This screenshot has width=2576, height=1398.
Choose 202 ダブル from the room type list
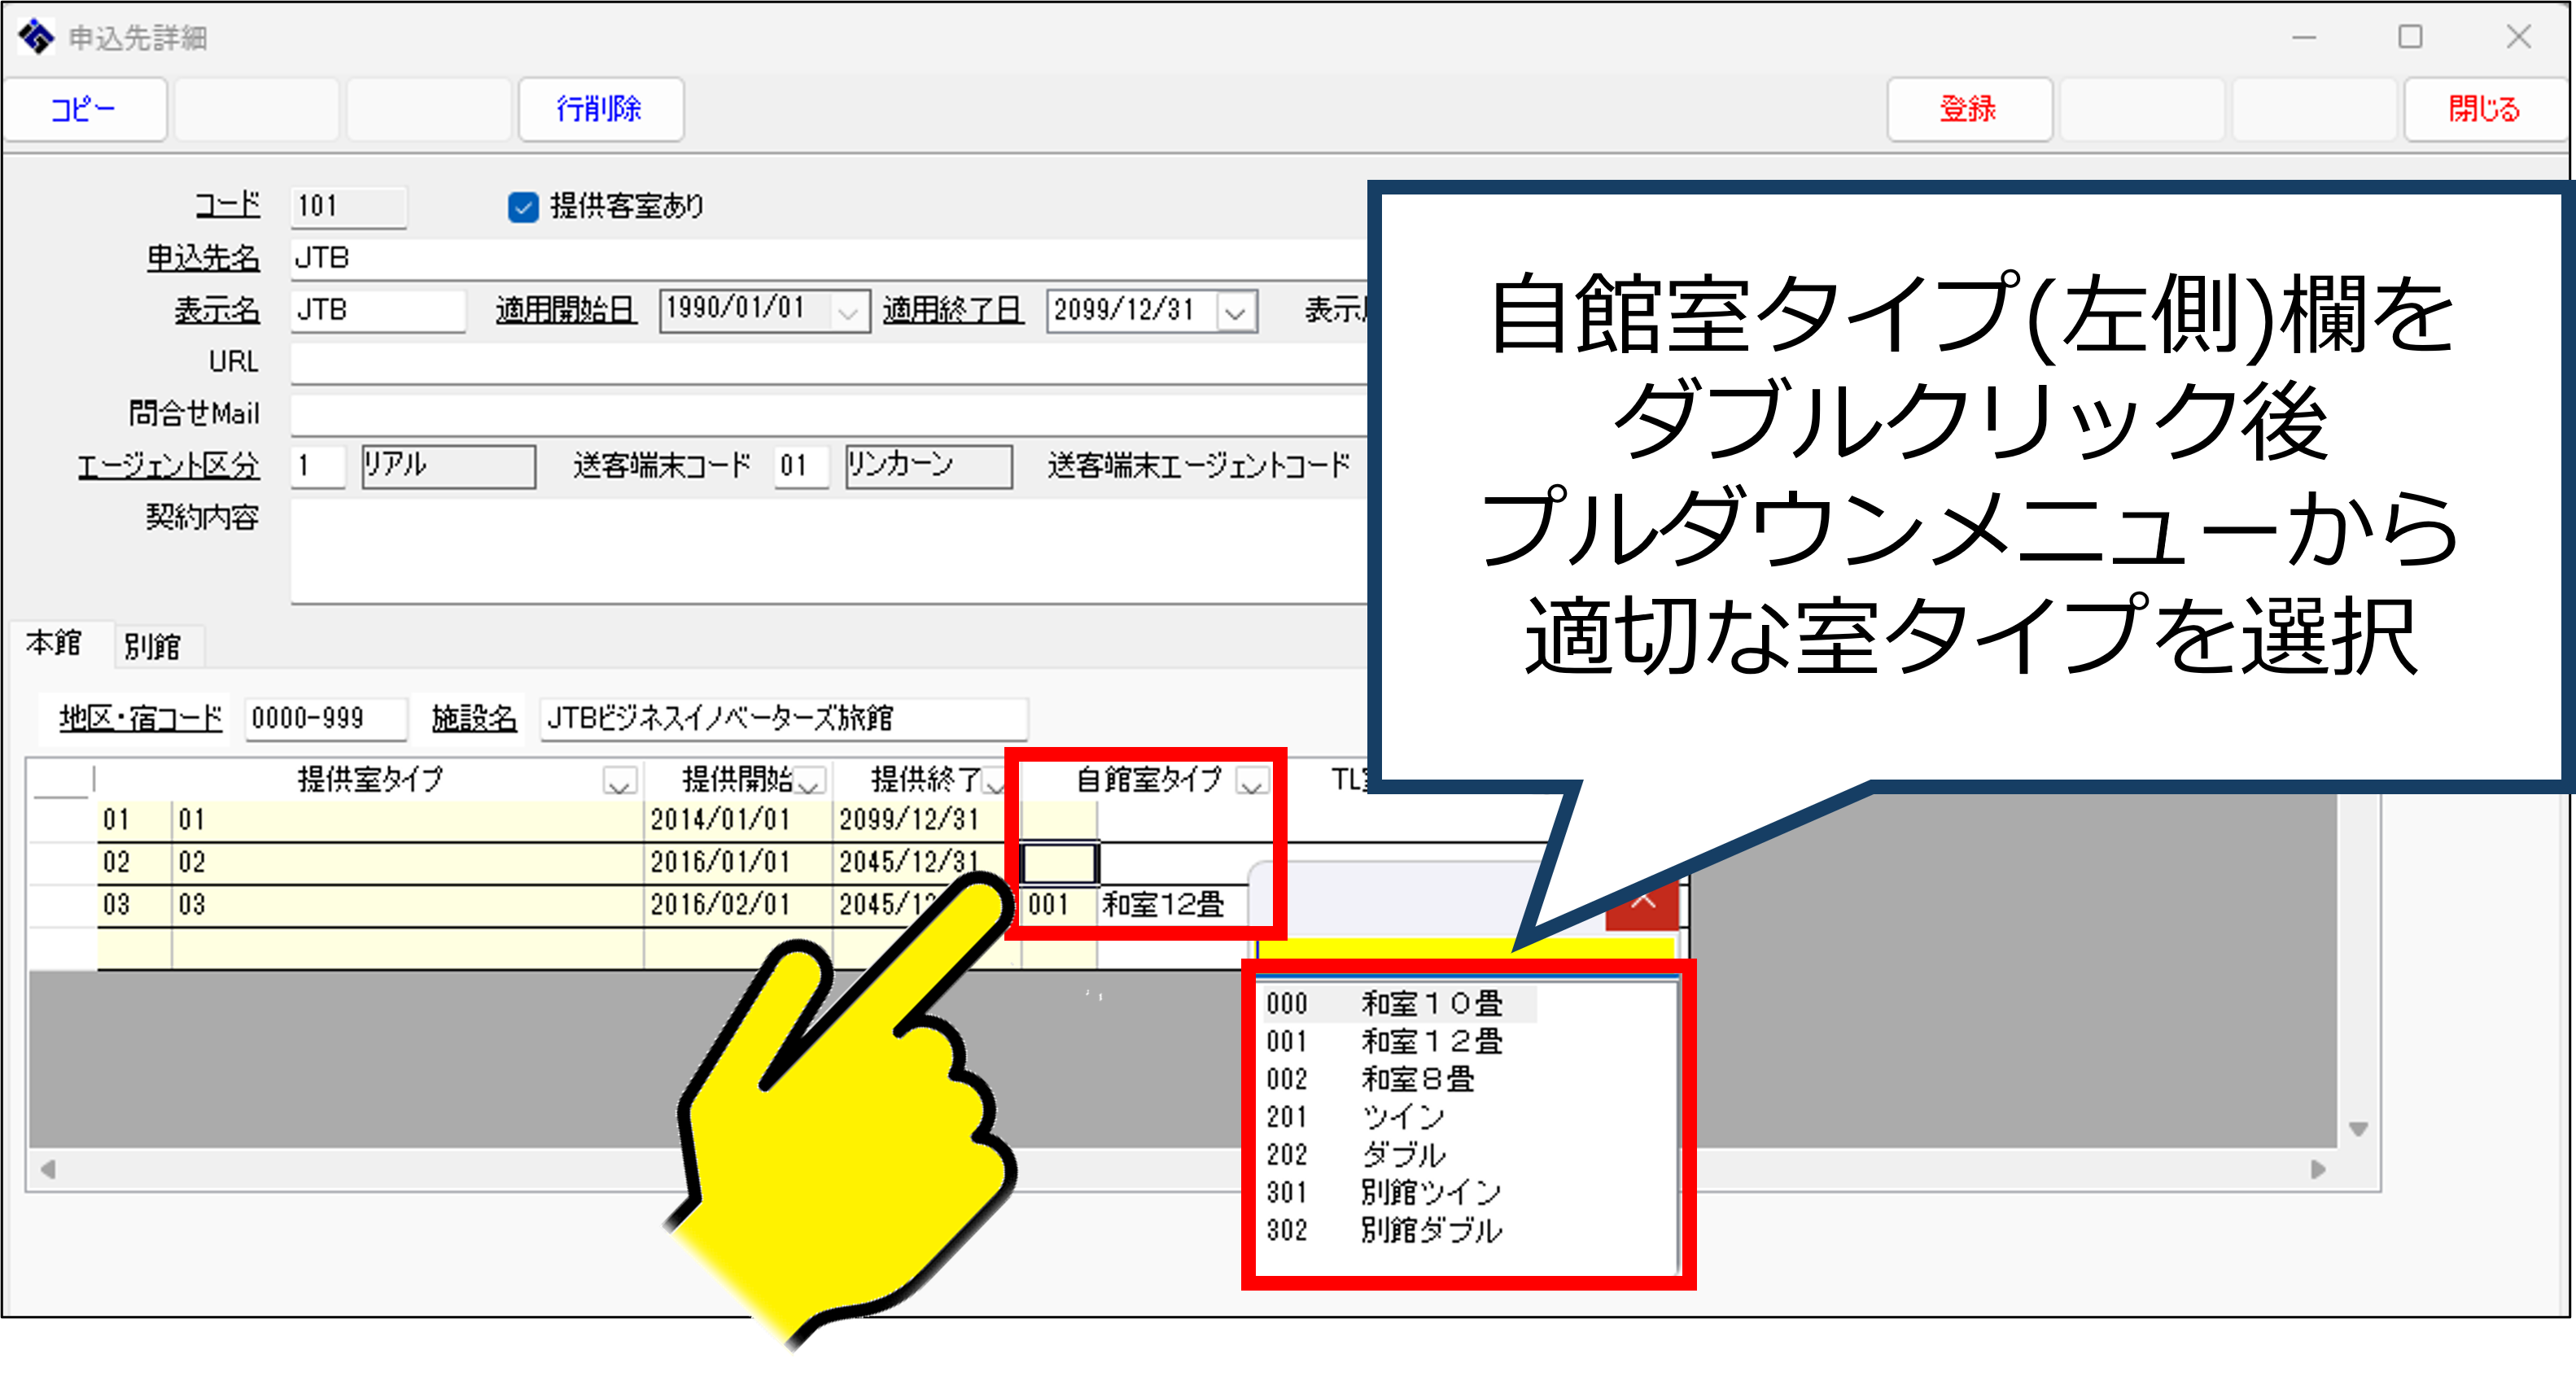[1400, 1155]
